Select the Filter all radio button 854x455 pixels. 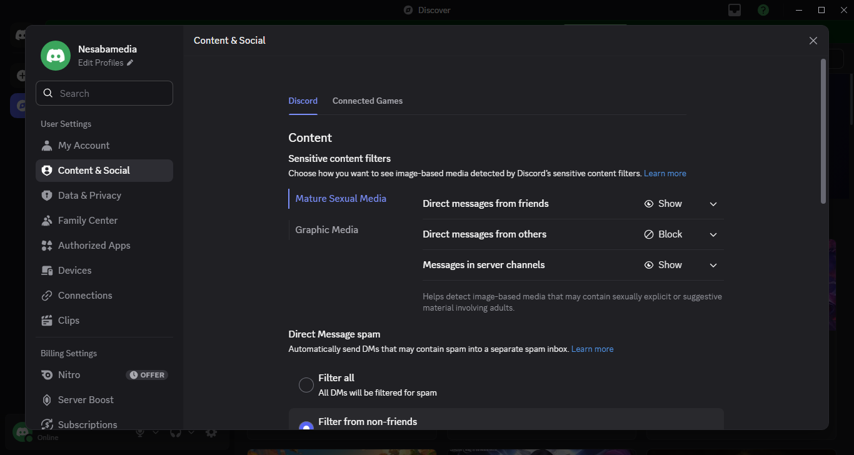306,385
